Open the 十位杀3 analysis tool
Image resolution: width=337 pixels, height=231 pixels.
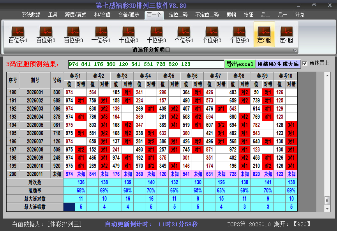(156, 33)
